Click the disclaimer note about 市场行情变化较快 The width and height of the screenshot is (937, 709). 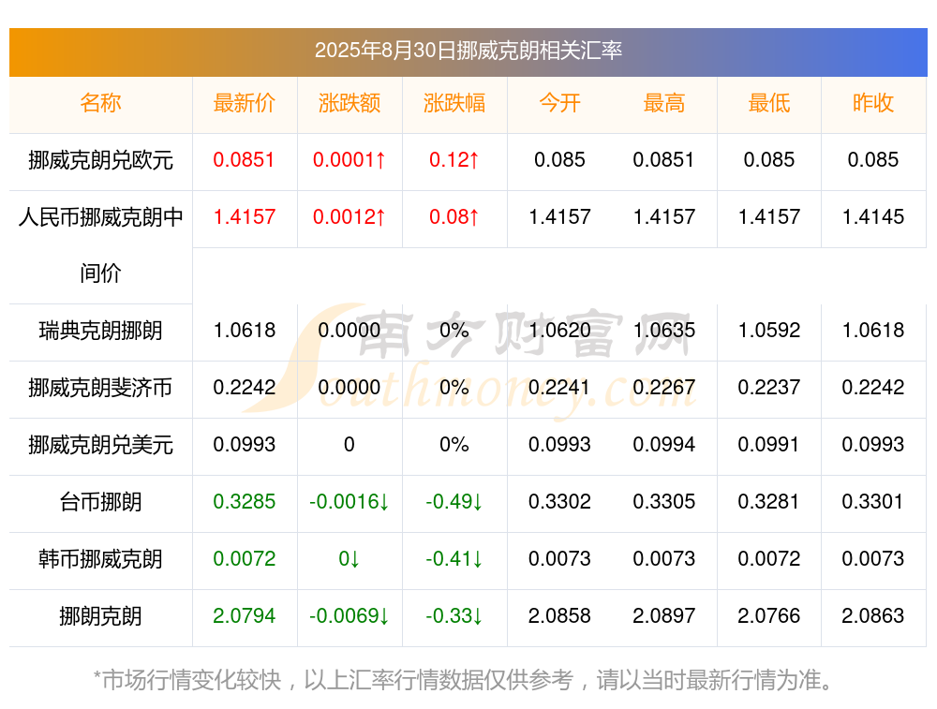(464, 680)
